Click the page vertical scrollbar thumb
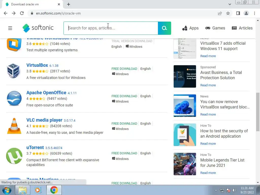This screenshot has height=195, width=260. click(x=258, y=112)
